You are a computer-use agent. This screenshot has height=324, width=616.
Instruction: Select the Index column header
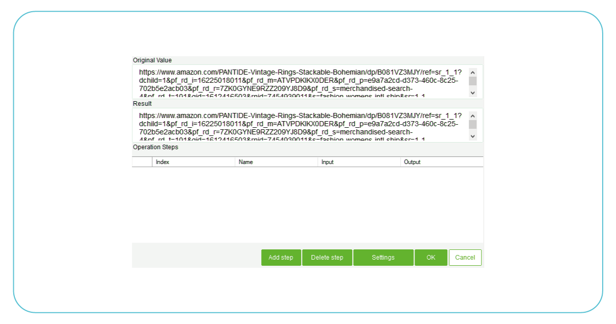(194, 162)
